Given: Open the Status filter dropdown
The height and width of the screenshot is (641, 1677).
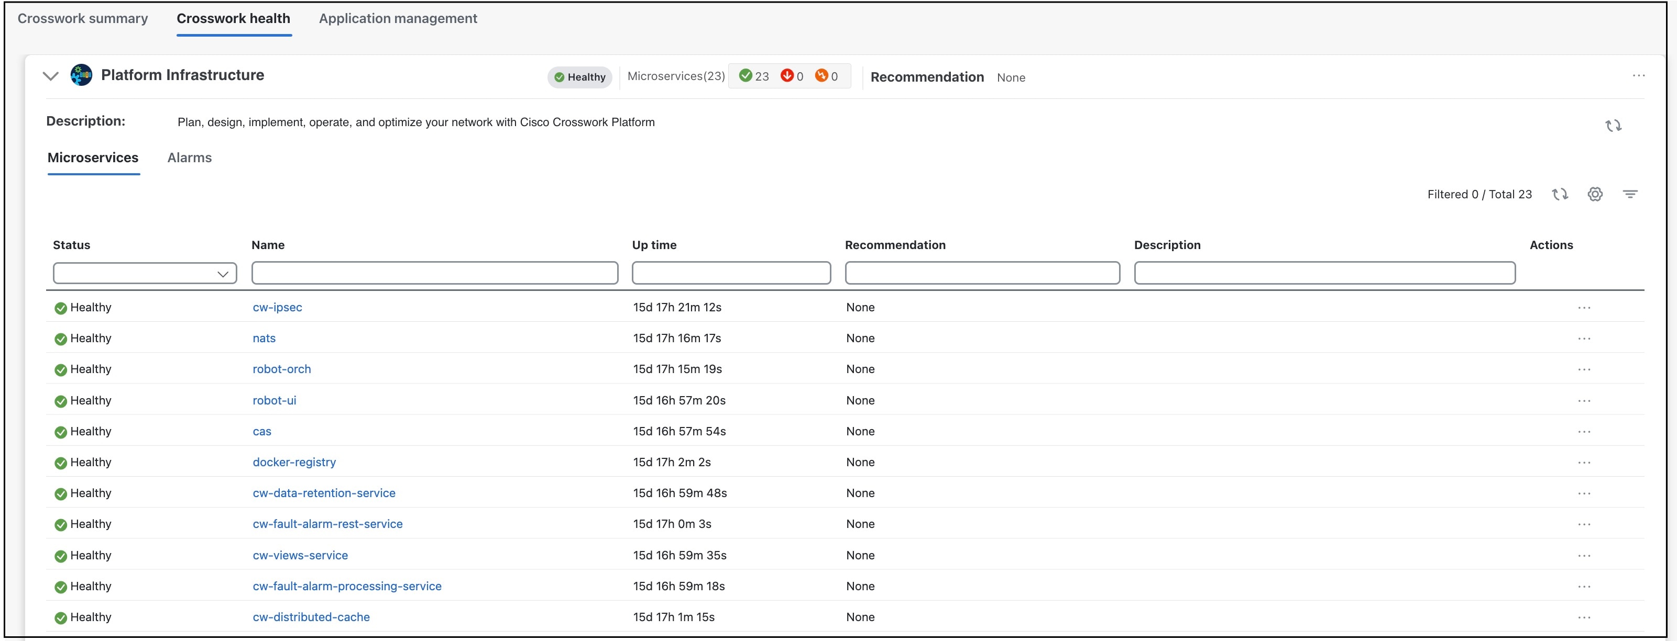Looking at the screenshot, I should [145, 273].
